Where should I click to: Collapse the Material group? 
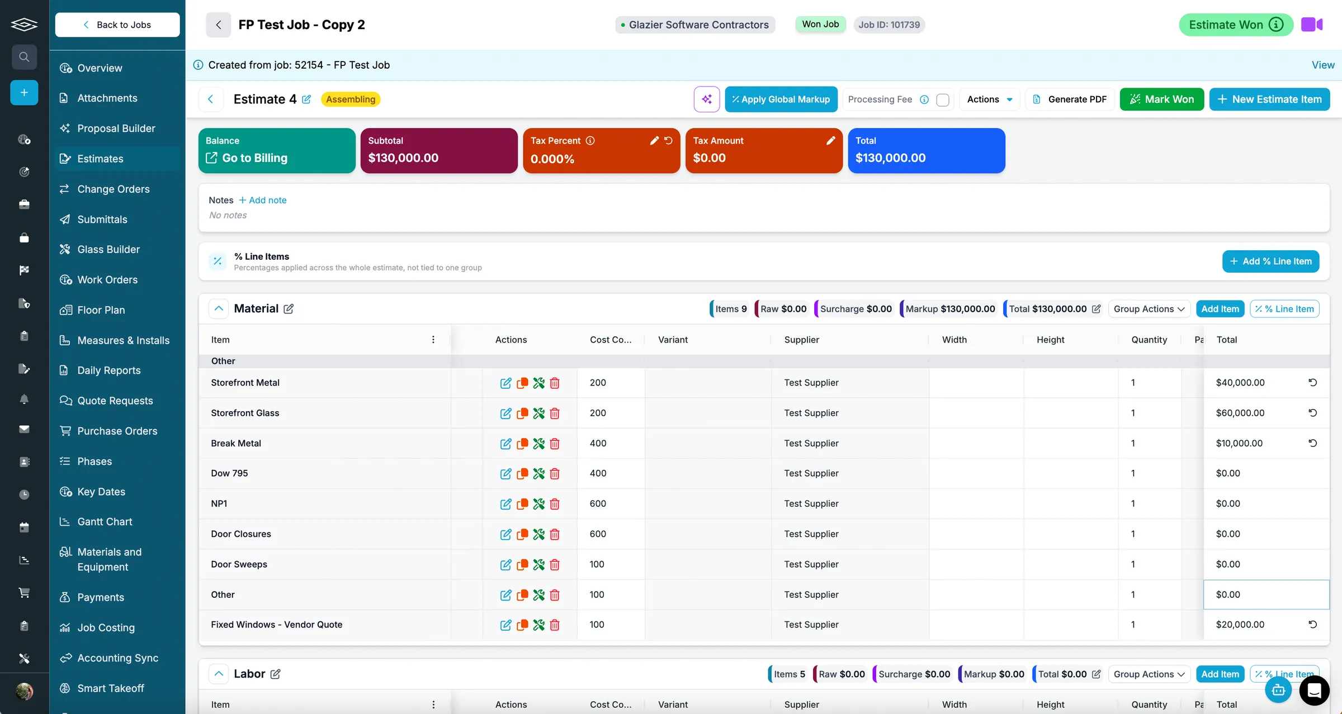pyautogui.click(x=219, y=308)
